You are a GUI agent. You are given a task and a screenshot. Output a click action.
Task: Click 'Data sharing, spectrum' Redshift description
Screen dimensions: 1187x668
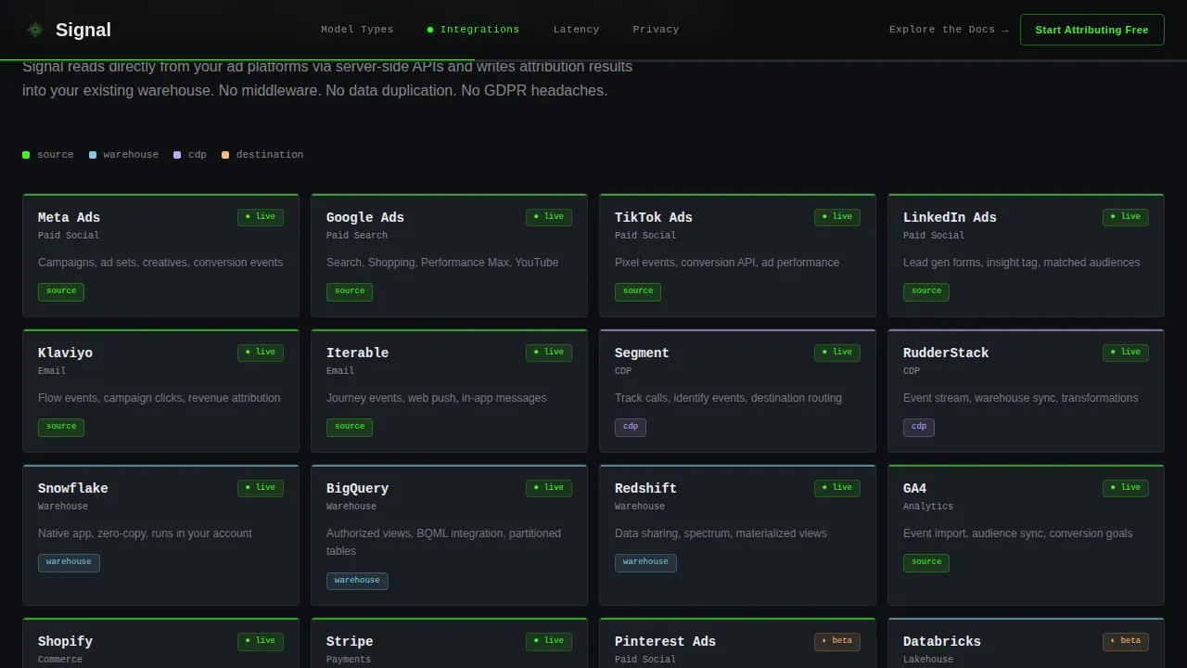coord(721,533)
